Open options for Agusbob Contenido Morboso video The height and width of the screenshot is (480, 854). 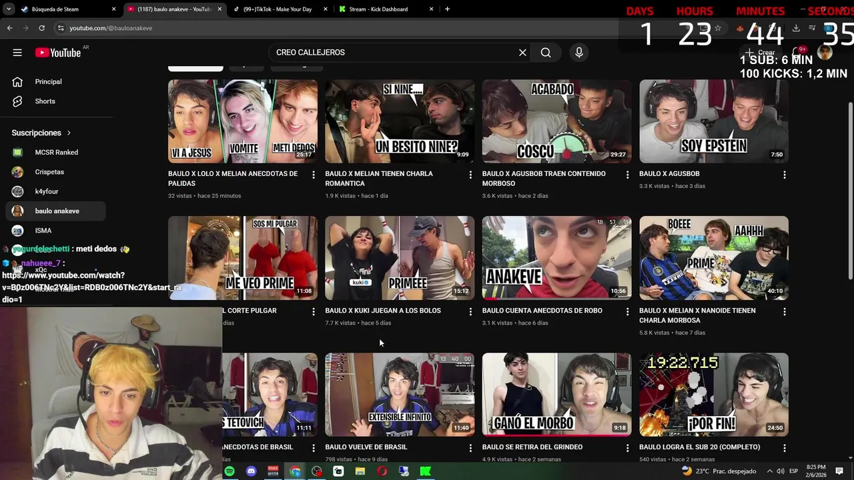pyautogui.click(x=627, y=175)
